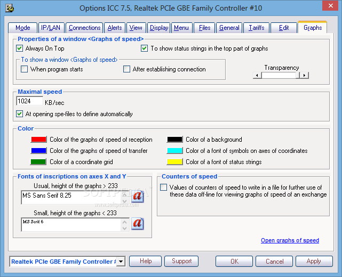
Task: Select the Files tab
Action: 204,28
